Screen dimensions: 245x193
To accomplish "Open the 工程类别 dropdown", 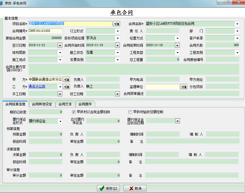I will tap(237, 52).
